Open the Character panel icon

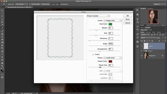pos(138,27)
